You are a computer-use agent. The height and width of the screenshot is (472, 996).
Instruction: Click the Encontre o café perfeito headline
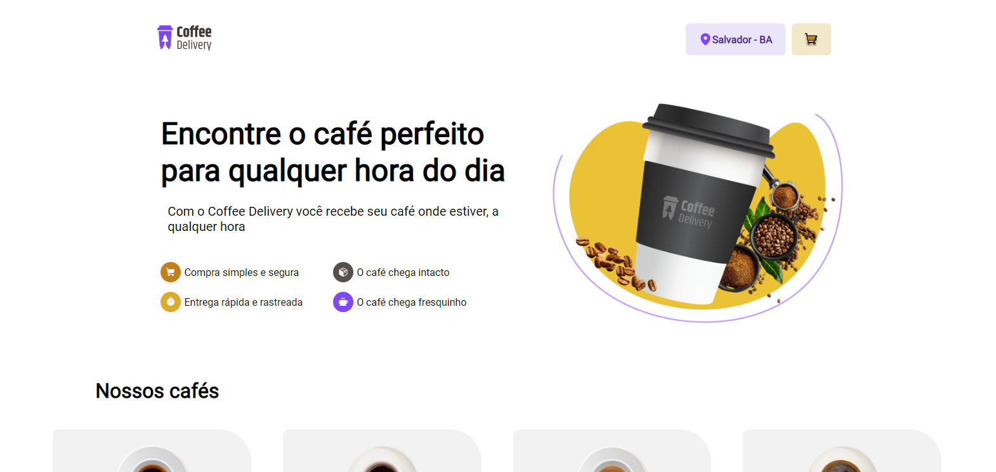[x=333, y=152]
